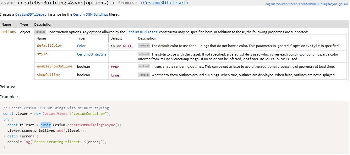Click the optional badge in showOutline row
The height and width of the screenshot is (155, 350).
144,75
